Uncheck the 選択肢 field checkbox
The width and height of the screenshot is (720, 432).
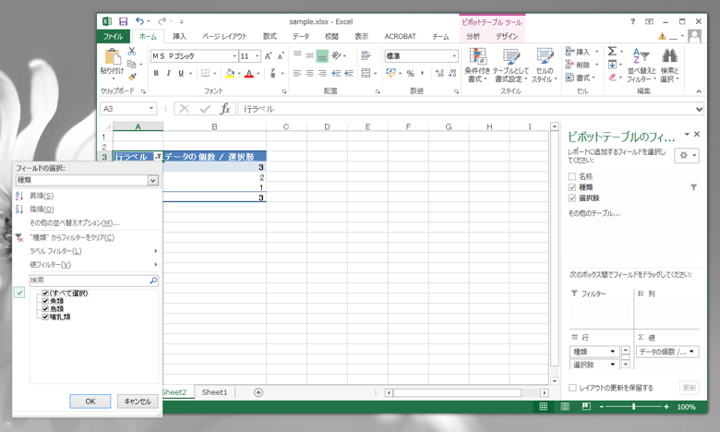click(x=572, y=198)
